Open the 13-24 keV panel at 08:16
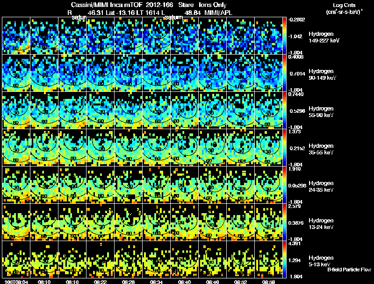Image resolution: width=374 pixels, height=284 pixels. 72,222
